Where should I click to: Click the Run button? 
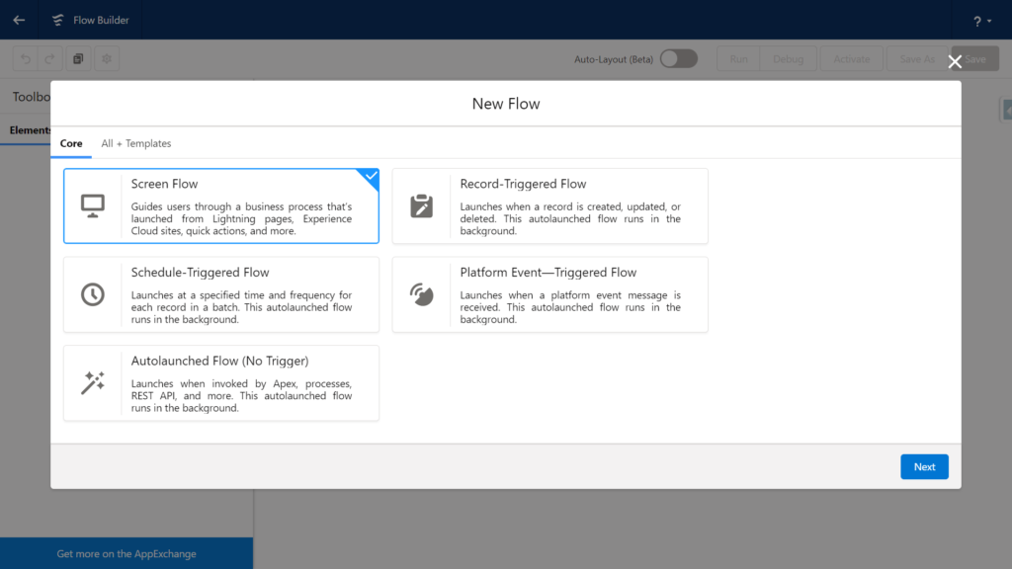738,58
